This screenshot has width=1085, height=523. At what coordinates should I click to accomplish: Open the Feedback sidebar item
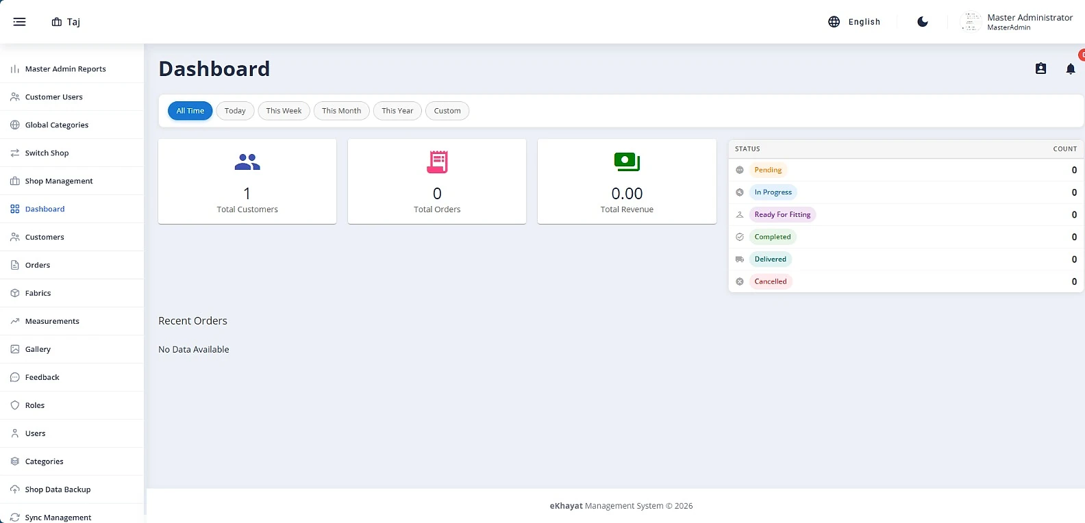[x=72, y=378]
